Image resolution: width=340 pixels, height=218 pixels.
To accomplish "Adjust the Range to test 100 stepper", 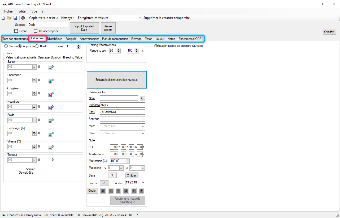I will tap(137, 51).
